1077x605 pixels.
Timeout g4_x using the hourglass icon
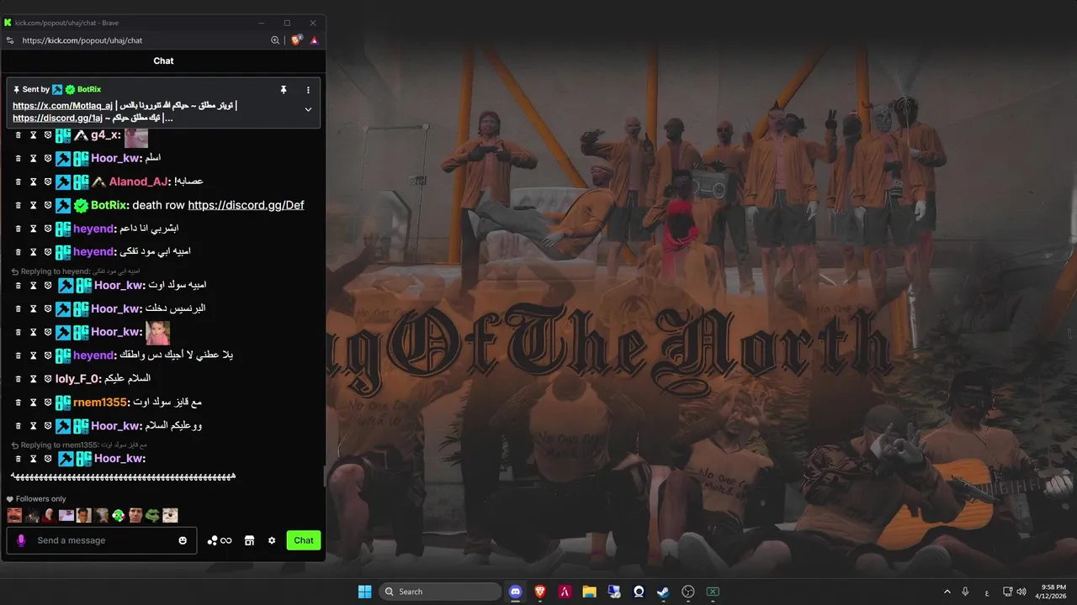(x=33, y=134)
